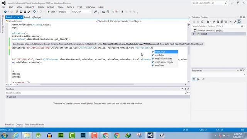Open the FILE menu
This screenshot has width=247, height=139.
[3, 7]
